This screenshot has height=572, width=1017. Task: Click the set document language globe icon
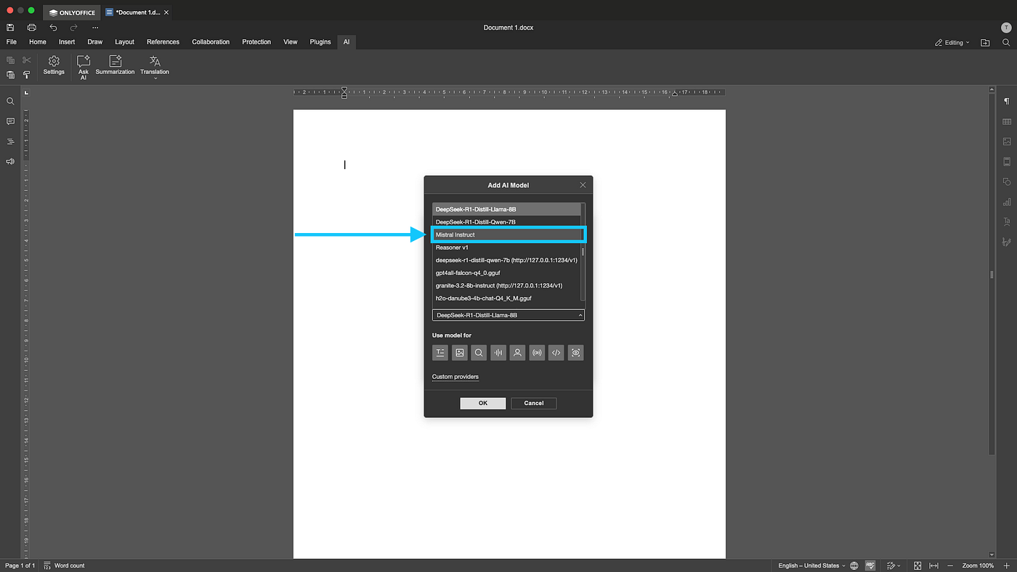pos(854,565)
